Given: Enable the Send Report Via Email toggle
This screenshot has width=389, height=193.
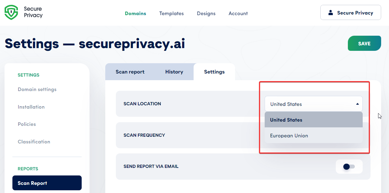Looking at the screenshot, I should coord(349,166).
